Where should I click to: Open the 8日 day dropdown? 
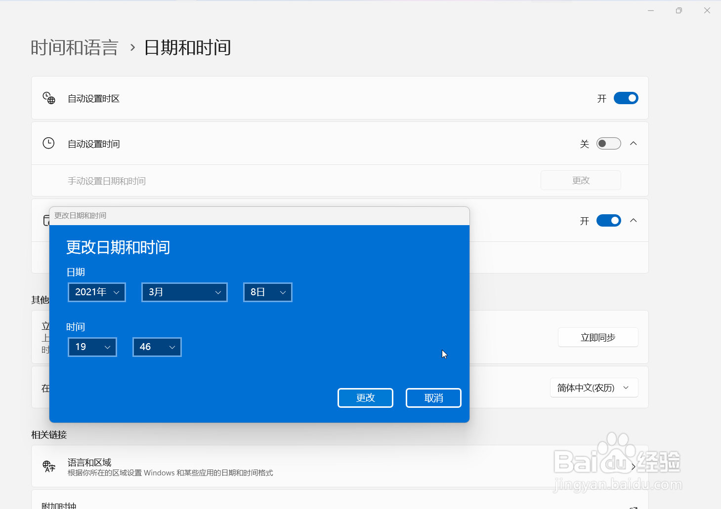267,292
